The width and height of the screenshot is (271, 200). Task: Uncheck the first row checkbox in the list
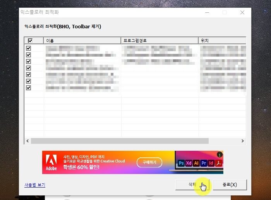coord(29,48)
